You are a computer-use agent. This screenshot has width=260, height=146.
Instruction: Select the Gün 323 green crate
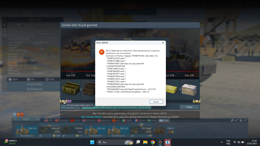pos(71,89)
